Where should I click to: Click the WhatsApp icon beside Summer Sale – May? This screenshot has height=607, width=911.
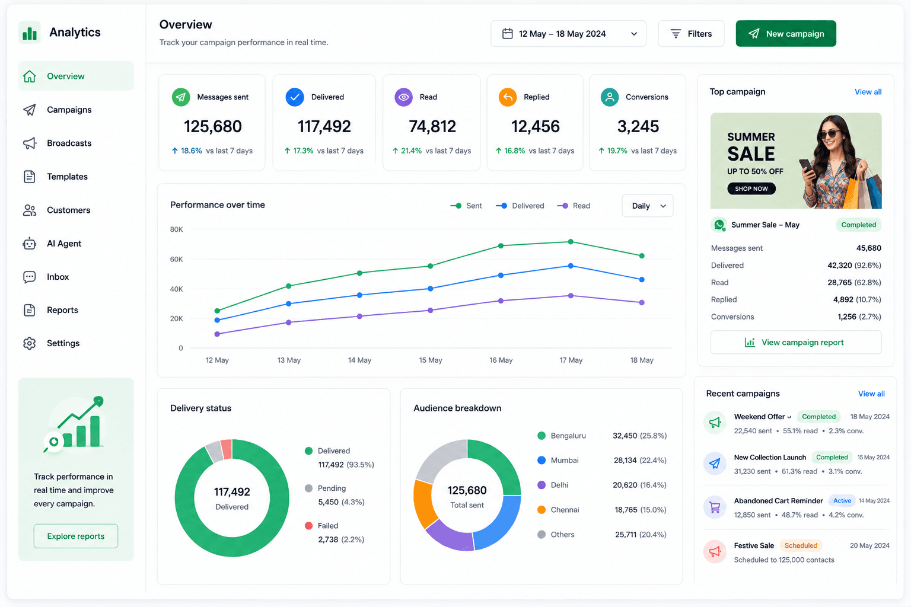click(719, 225)
